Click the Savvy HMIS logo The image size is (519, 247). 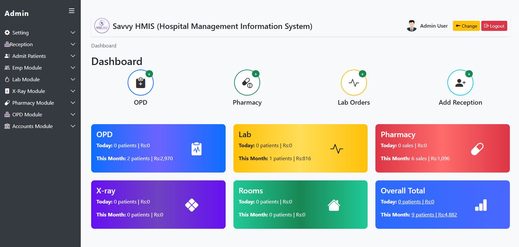point(102,26)
